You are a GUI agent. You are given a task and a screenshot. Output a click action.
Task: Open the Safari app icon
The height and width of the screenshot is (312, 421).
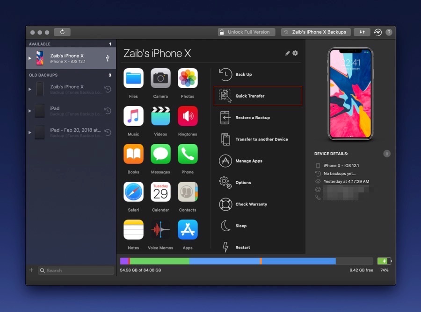(133, 192)
